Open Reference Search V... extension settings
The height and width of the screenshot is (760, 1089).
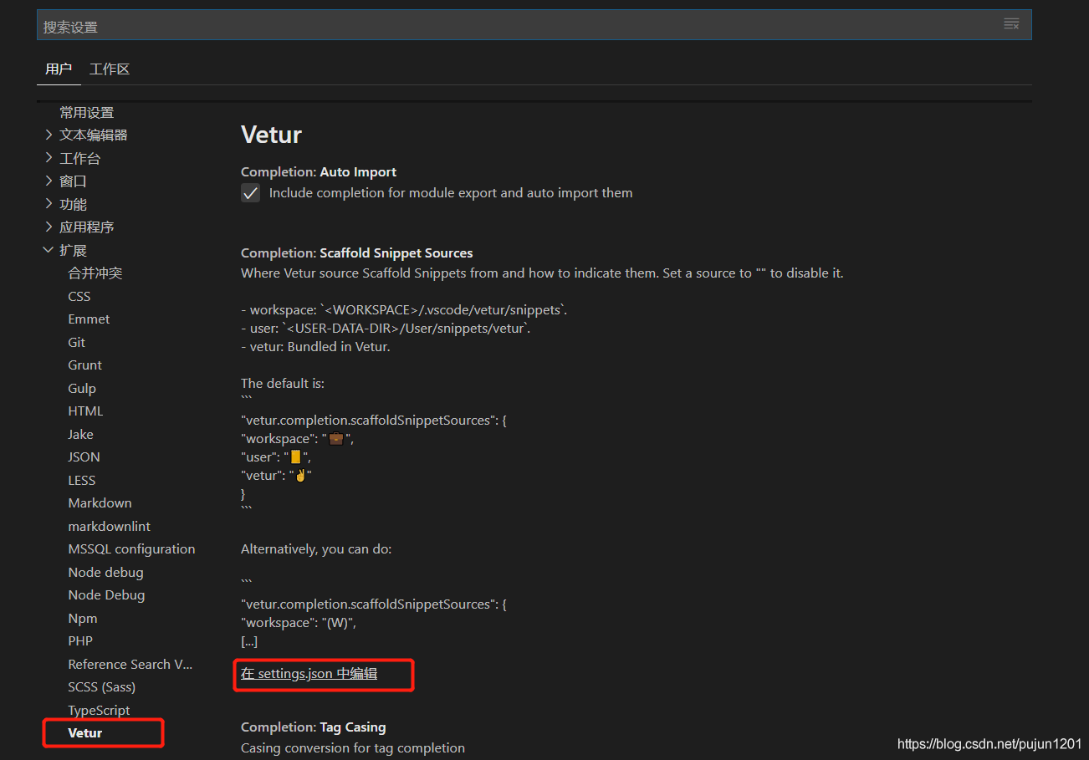point(130,664)
